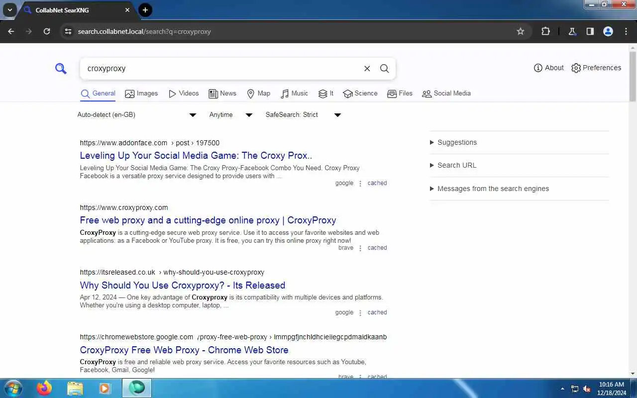Switch to the Images tab
The image size is (637, 398).
point(141,94)
